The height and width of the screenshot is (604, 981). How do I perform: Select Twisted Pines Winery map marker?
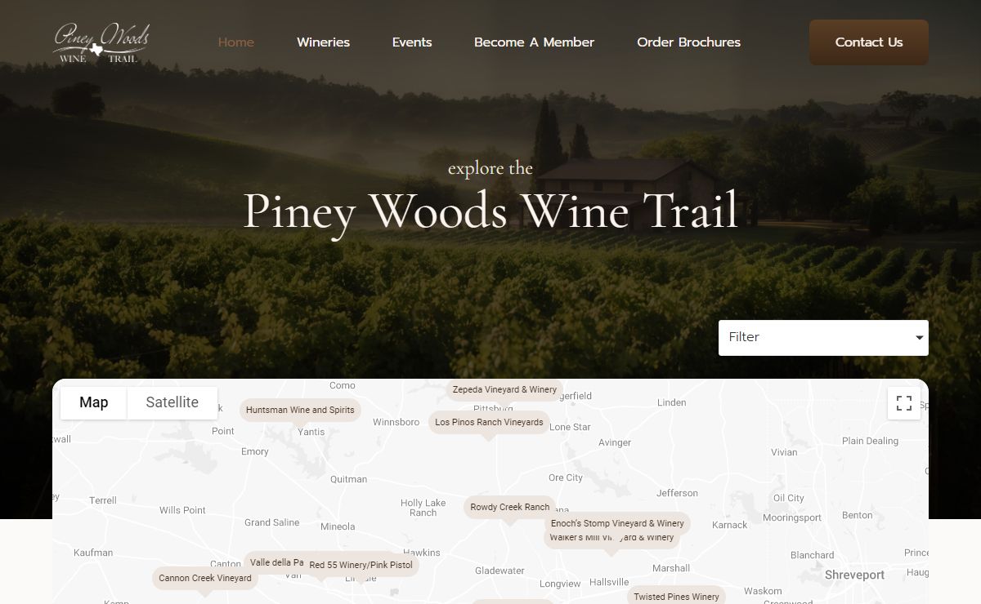click(x=676, y=596)
